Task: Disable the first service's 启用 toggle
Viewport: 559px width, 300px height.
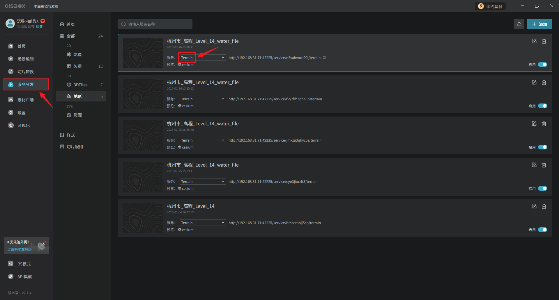Action: [x=542, y=65]
